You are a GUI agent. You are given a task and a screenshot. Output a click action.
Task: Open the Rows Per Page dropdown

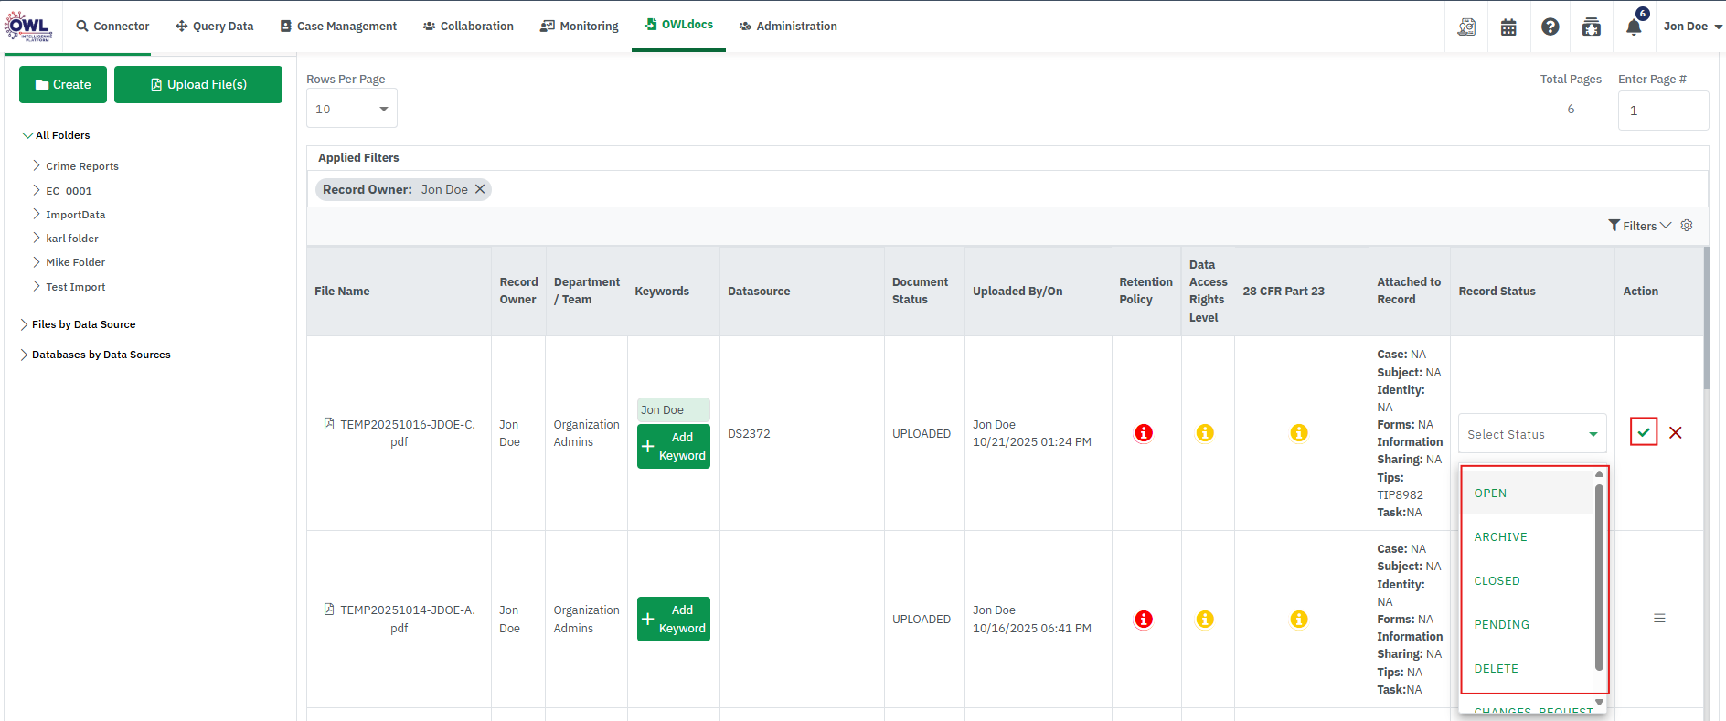[x=351, y=109]
